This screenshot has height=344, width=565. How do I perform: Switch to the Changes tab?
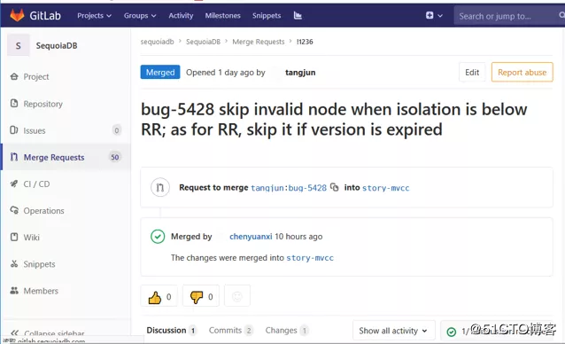(x=286, y=331)
